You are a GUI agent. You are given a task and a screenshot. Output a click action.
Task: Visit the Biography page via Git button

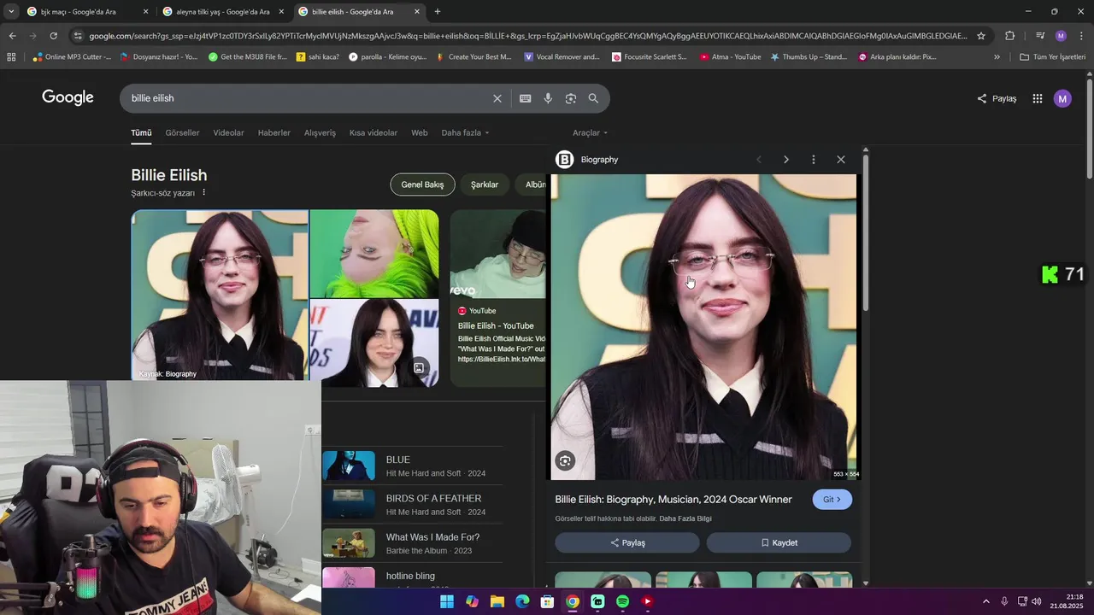click(x=832, y=500)
